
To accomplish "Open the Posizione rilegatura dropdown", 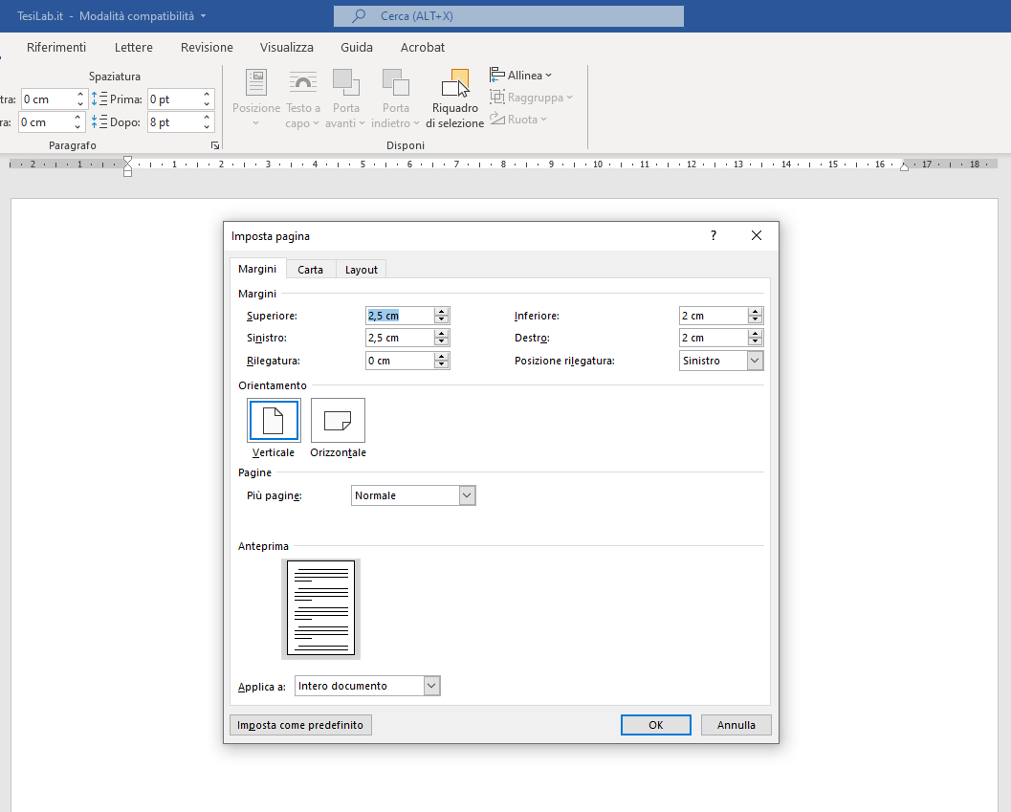I will (x=755, y=361).
